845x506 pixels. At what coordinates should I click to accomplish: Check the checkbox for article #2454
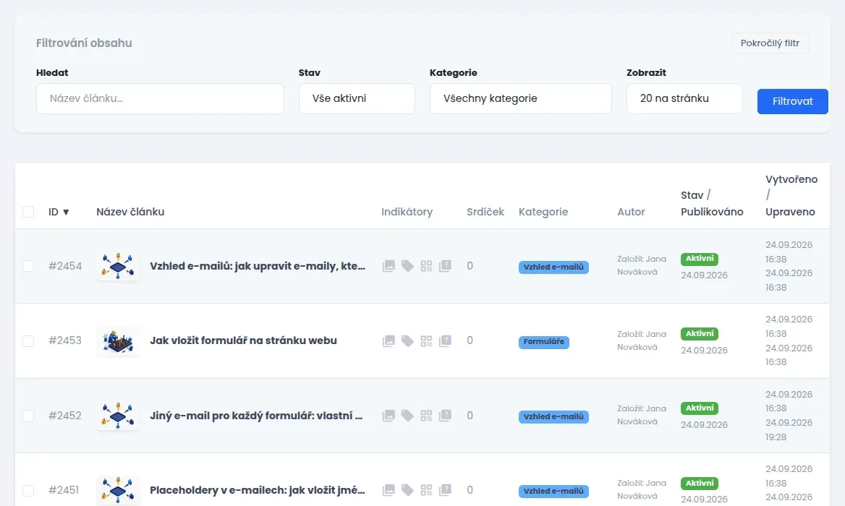pos(28,266)
